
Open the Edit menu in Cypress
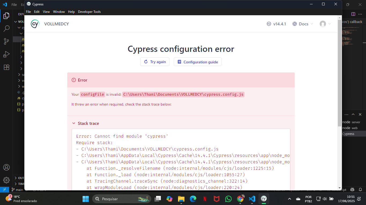37,11
